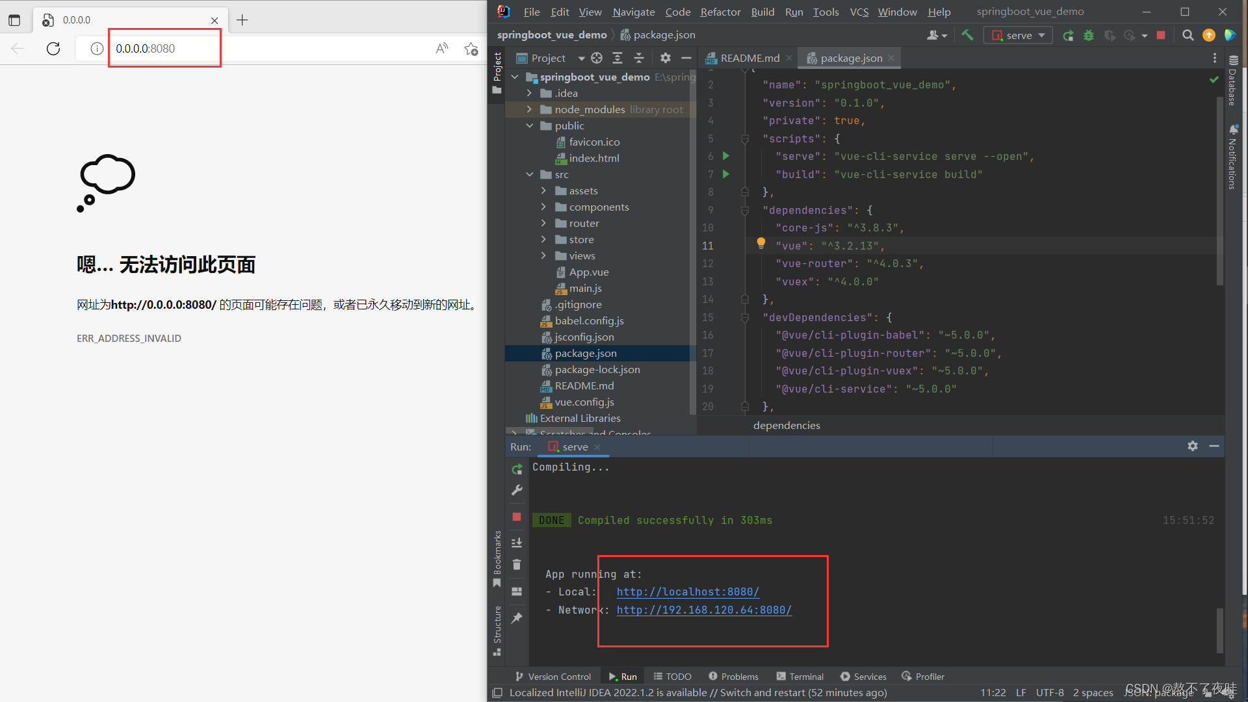Click the Build project hammer icon
Viewport: 1248px width, 702px height.
(x=967, y=35)
